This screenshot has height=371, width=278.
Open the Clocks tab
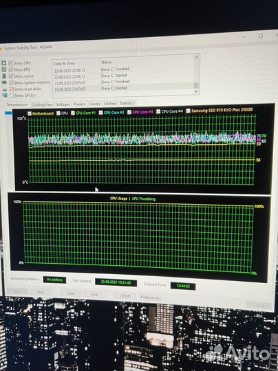pos(94,104)
